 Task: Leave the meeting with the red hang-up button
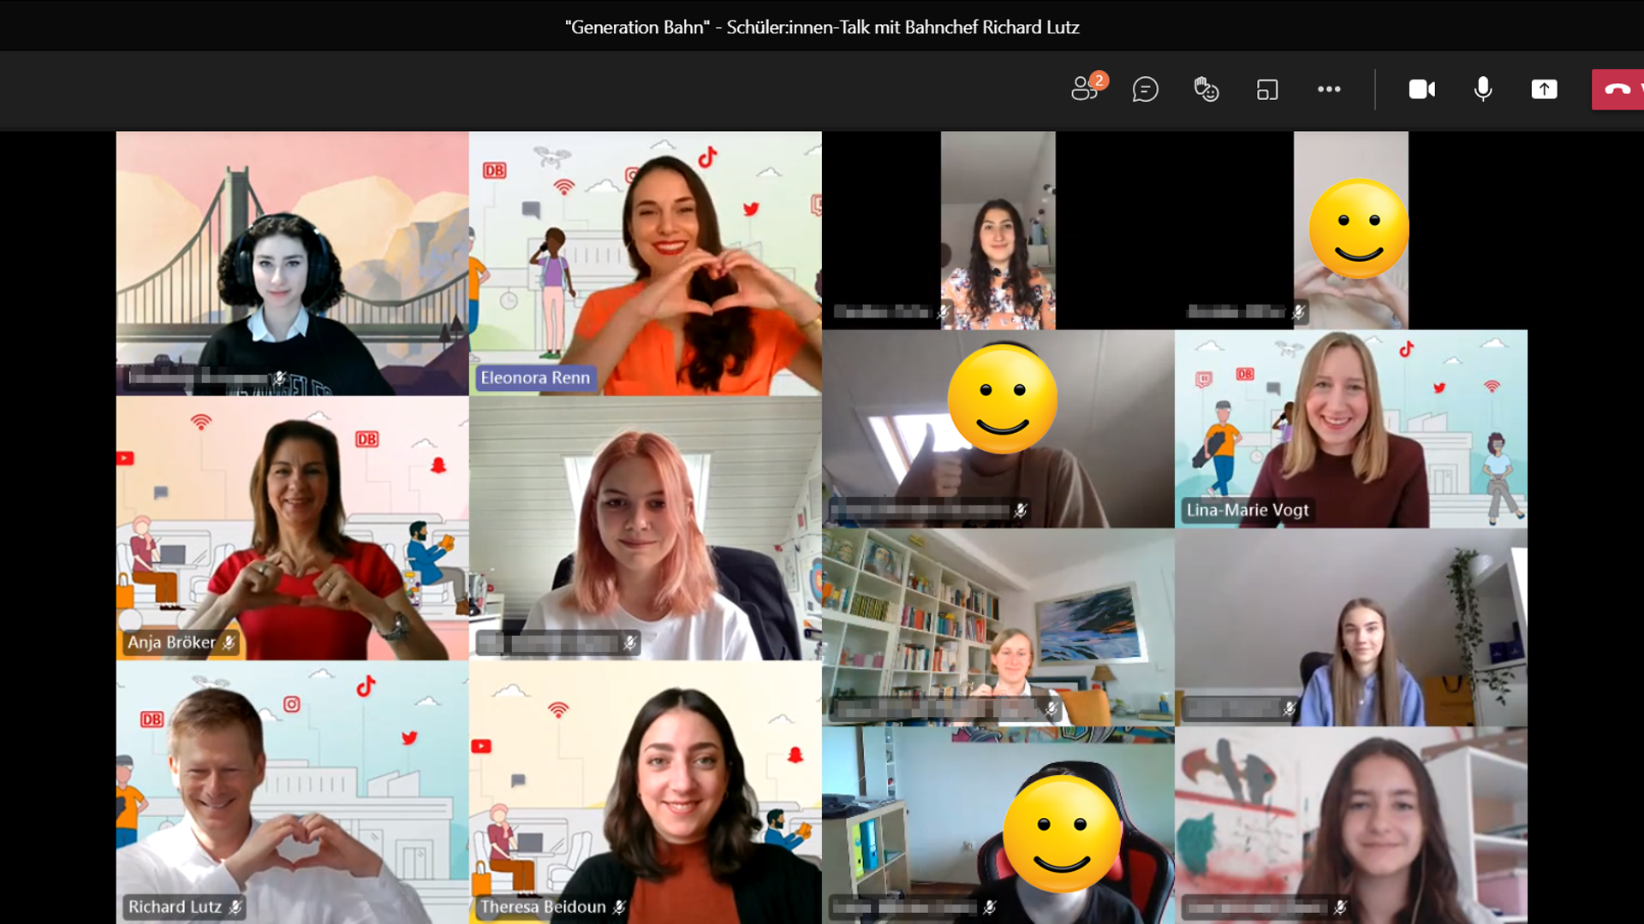[1617, 89]
